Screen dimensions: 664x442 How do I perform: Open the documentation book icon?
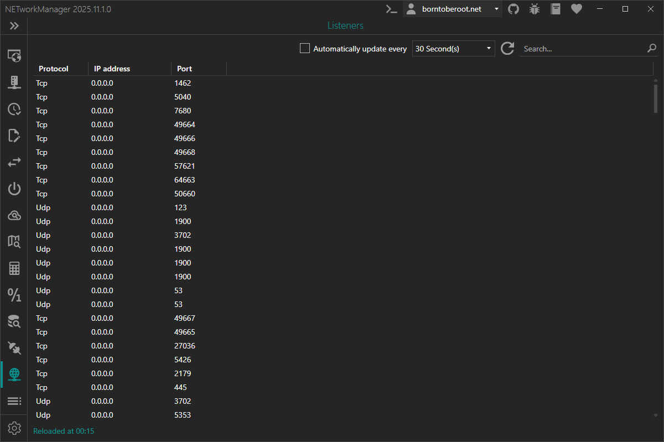pos(556,9)
